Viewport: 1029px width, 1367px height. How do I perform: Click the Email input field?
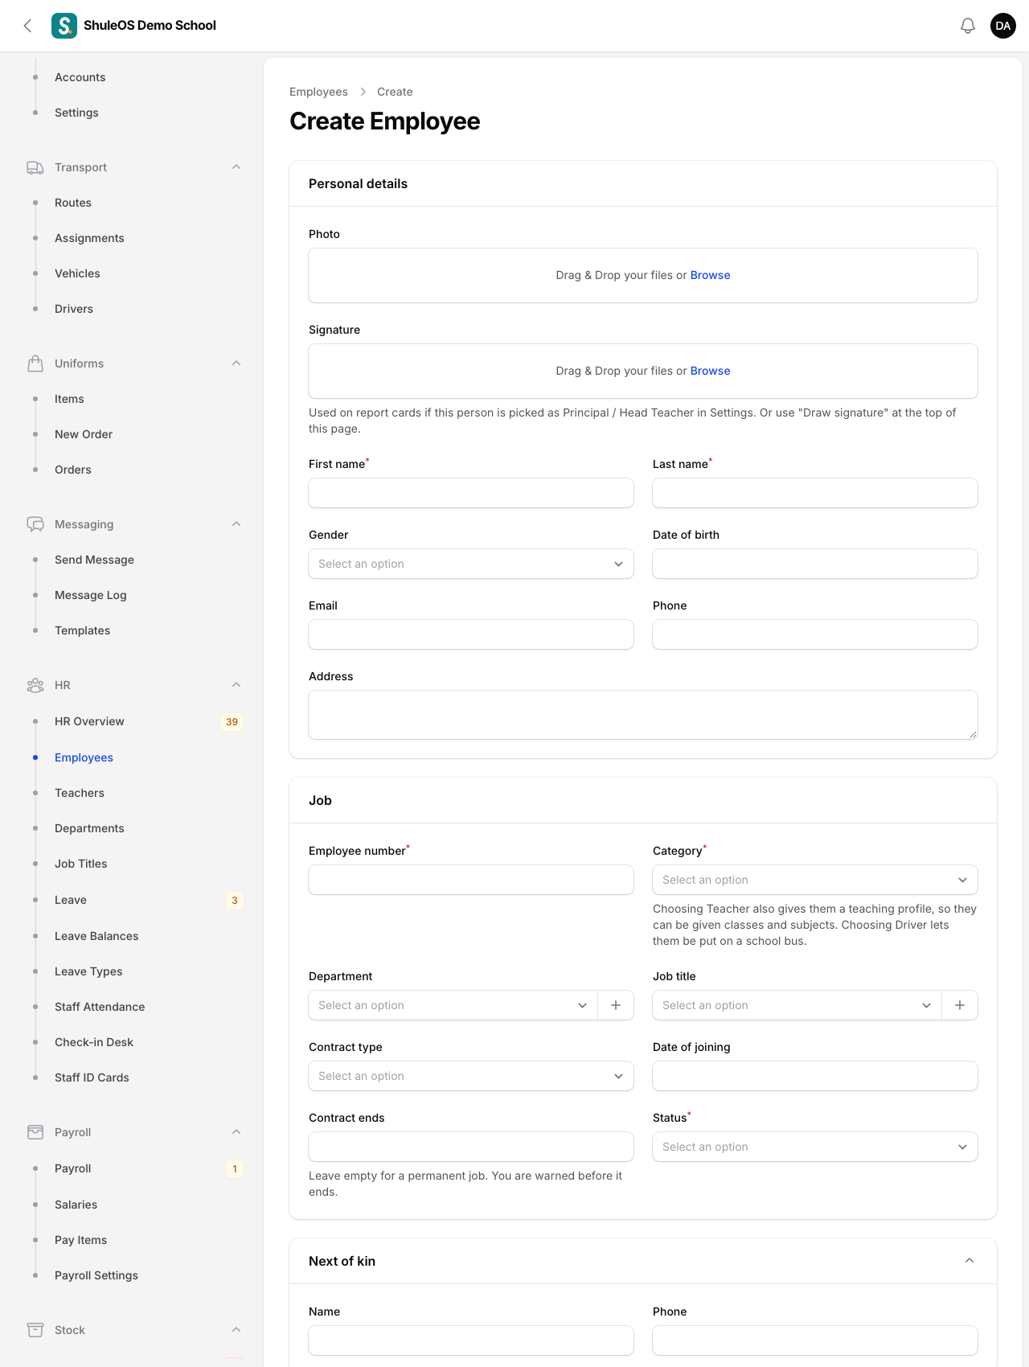[471, 634]
